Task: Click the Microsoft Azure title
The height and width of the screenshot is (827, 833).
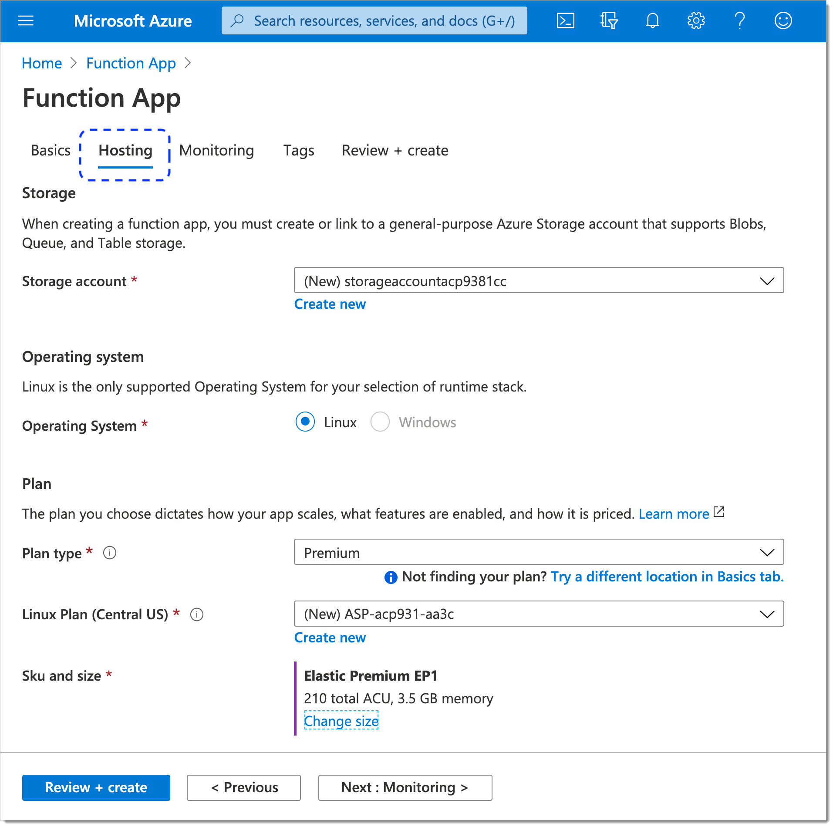Action: 133,21
